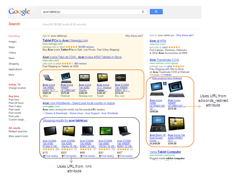The image size is (236, 184).
Task: Click $303 Acer ICONIA Tab A200 thumbnail
Action: point(69,131)
